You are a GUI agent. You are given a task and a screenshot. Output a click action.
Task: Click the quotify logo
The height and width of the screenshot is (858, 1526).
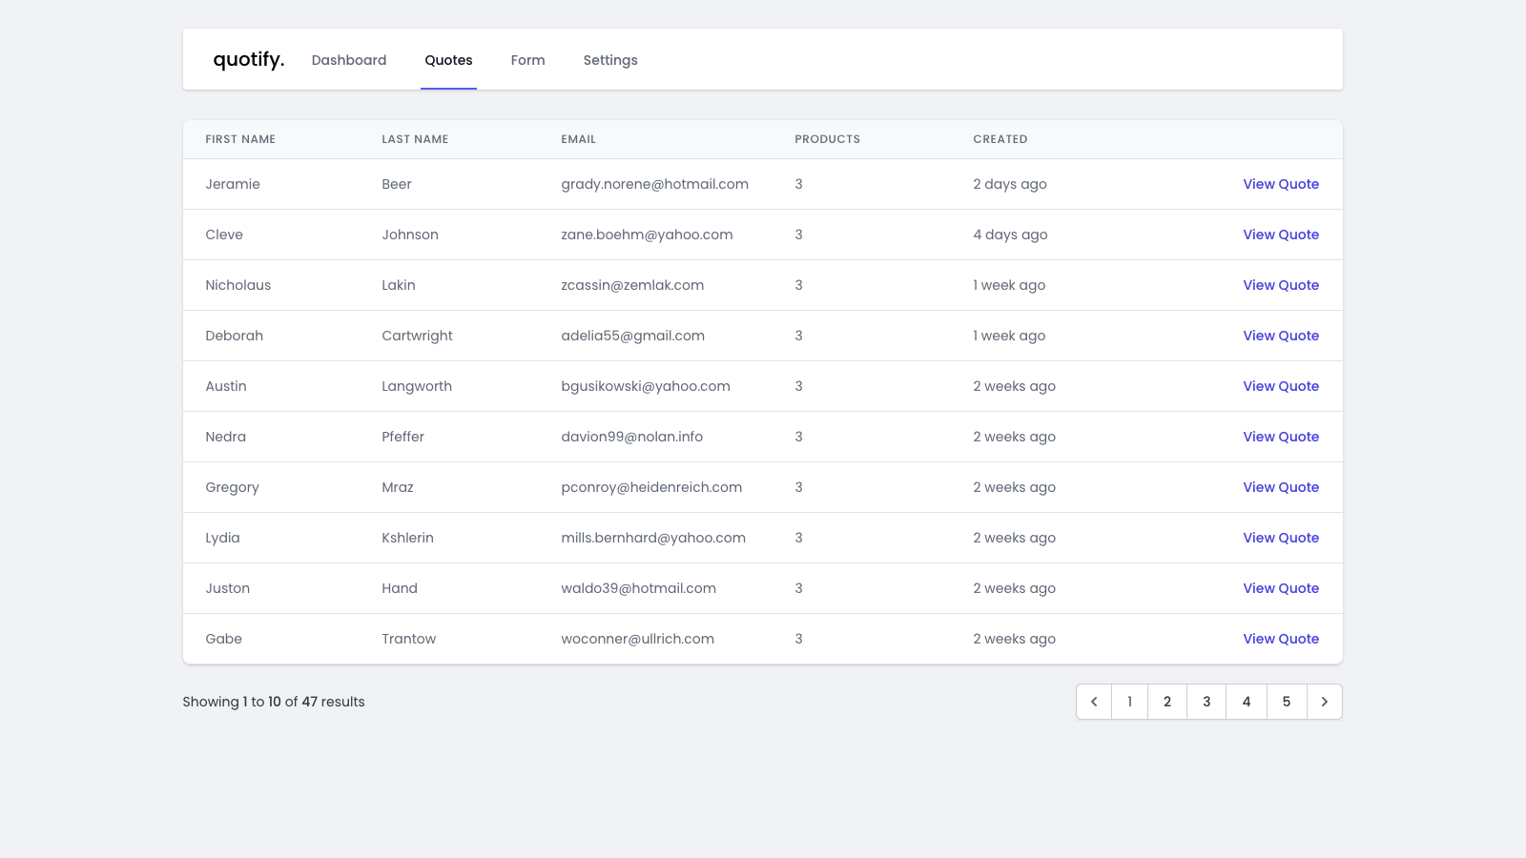[248, 59]
